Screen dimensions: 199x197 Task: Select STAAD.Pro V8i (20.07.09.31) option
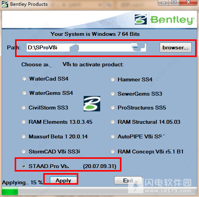pyautogui.click(x=24, y=166)
